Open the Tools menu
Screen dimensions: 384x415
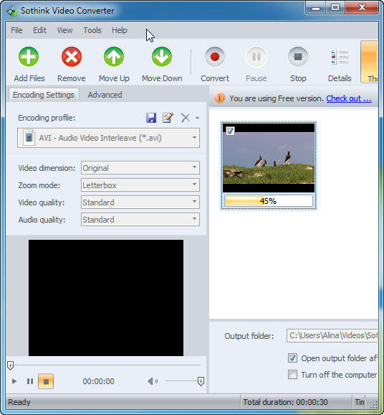[x=92, y=30]
